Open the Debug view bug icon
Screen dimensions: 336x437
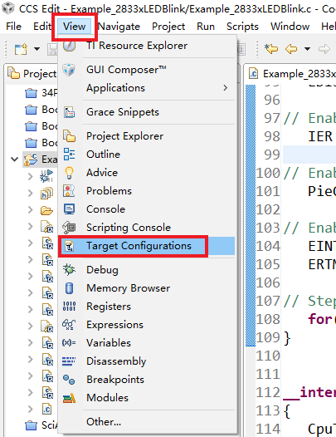[x=69, y=270]
